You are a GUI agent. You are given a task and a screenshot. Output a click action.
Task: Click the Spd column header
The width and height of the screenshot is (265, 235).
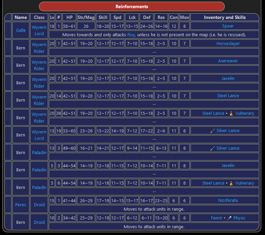(118, 17)
